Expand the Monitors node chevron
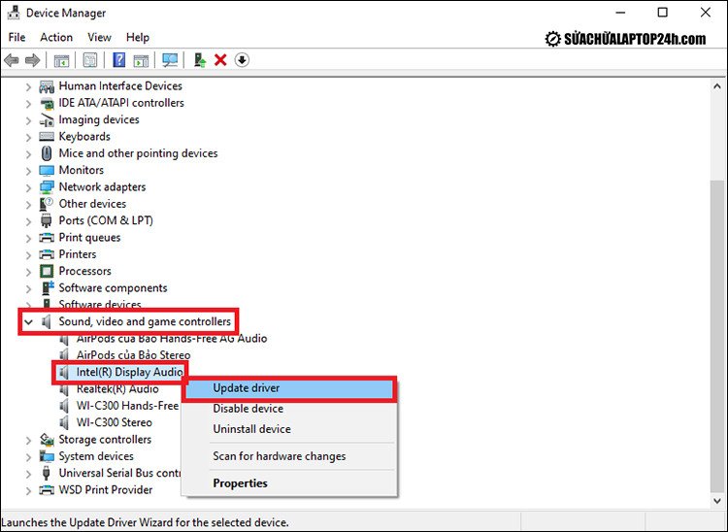 pos(28,171)
